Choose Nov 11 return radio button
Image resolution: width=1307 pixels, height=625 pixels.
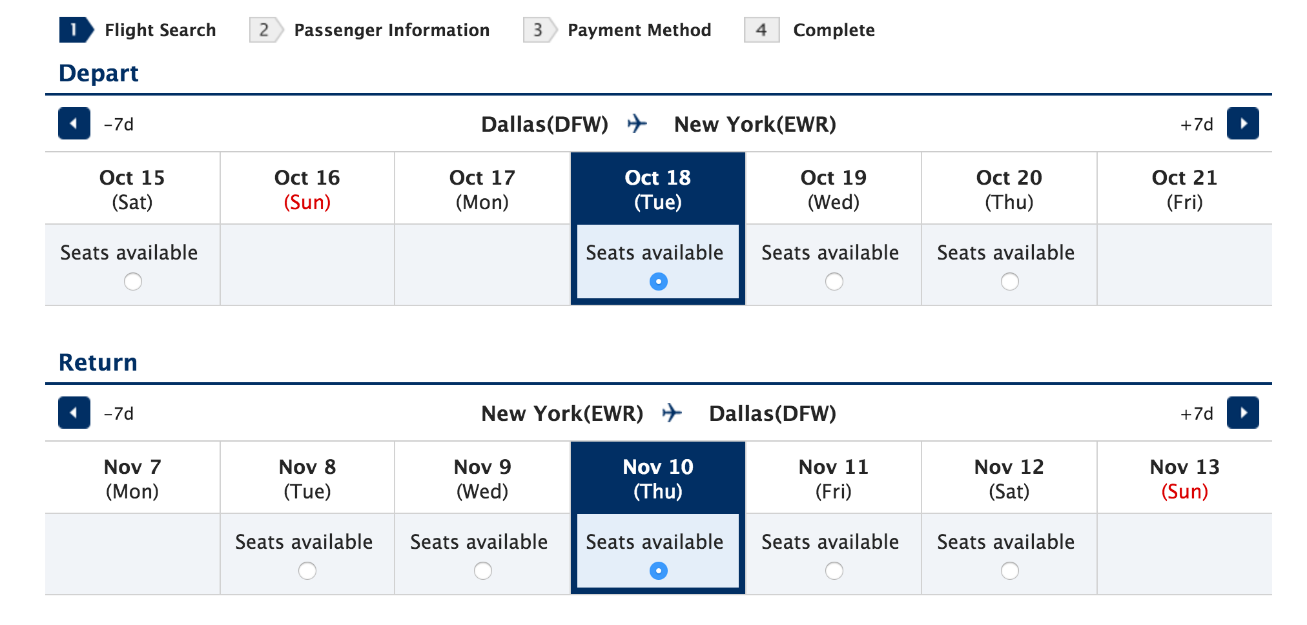pos(834,571)
